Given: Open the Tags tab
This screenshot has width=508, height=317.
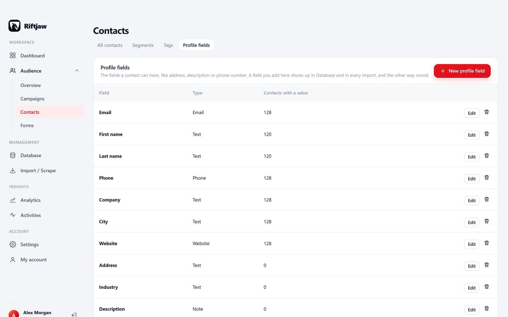Looking at the screenshot, I should pyautogui.click(x=168, y=45).
